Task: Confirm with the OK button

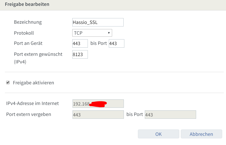Action: point(158,134)
